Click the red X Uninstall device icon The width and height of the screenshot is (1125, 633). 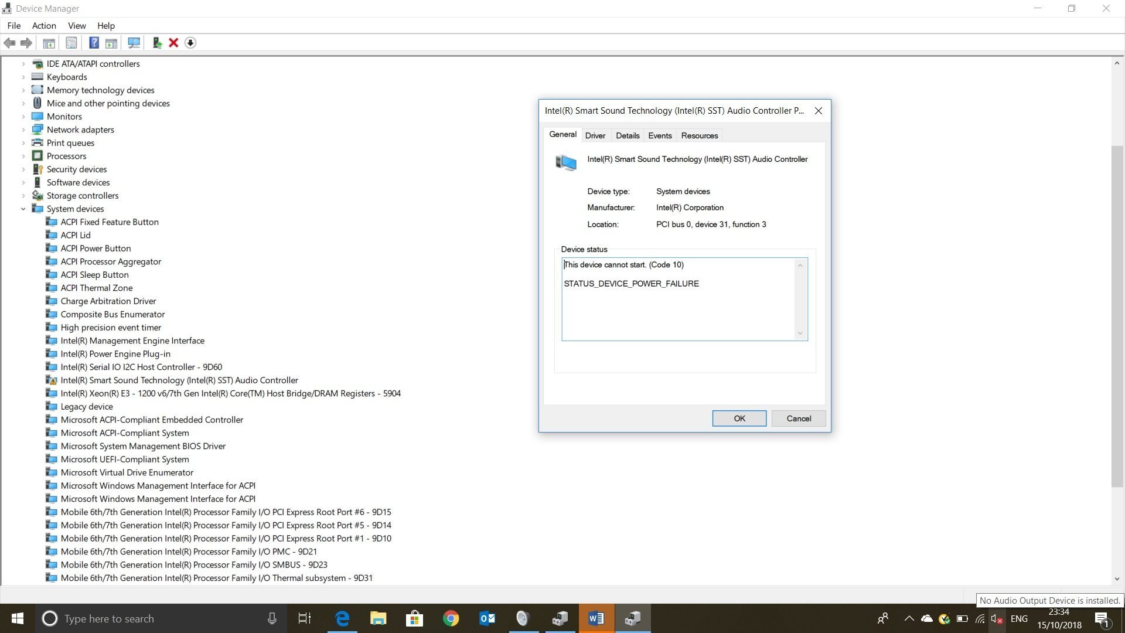pos(173,43)
